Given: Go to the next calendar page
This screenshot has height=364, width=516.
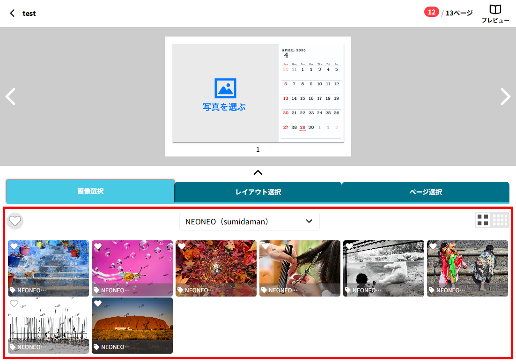Looking at the screenshot, I should pyautogui.click(x=505, y=97).
